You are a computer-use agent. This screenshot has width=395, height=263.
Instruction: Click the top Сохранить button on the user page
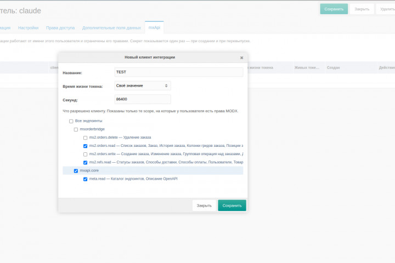[334, 9]
